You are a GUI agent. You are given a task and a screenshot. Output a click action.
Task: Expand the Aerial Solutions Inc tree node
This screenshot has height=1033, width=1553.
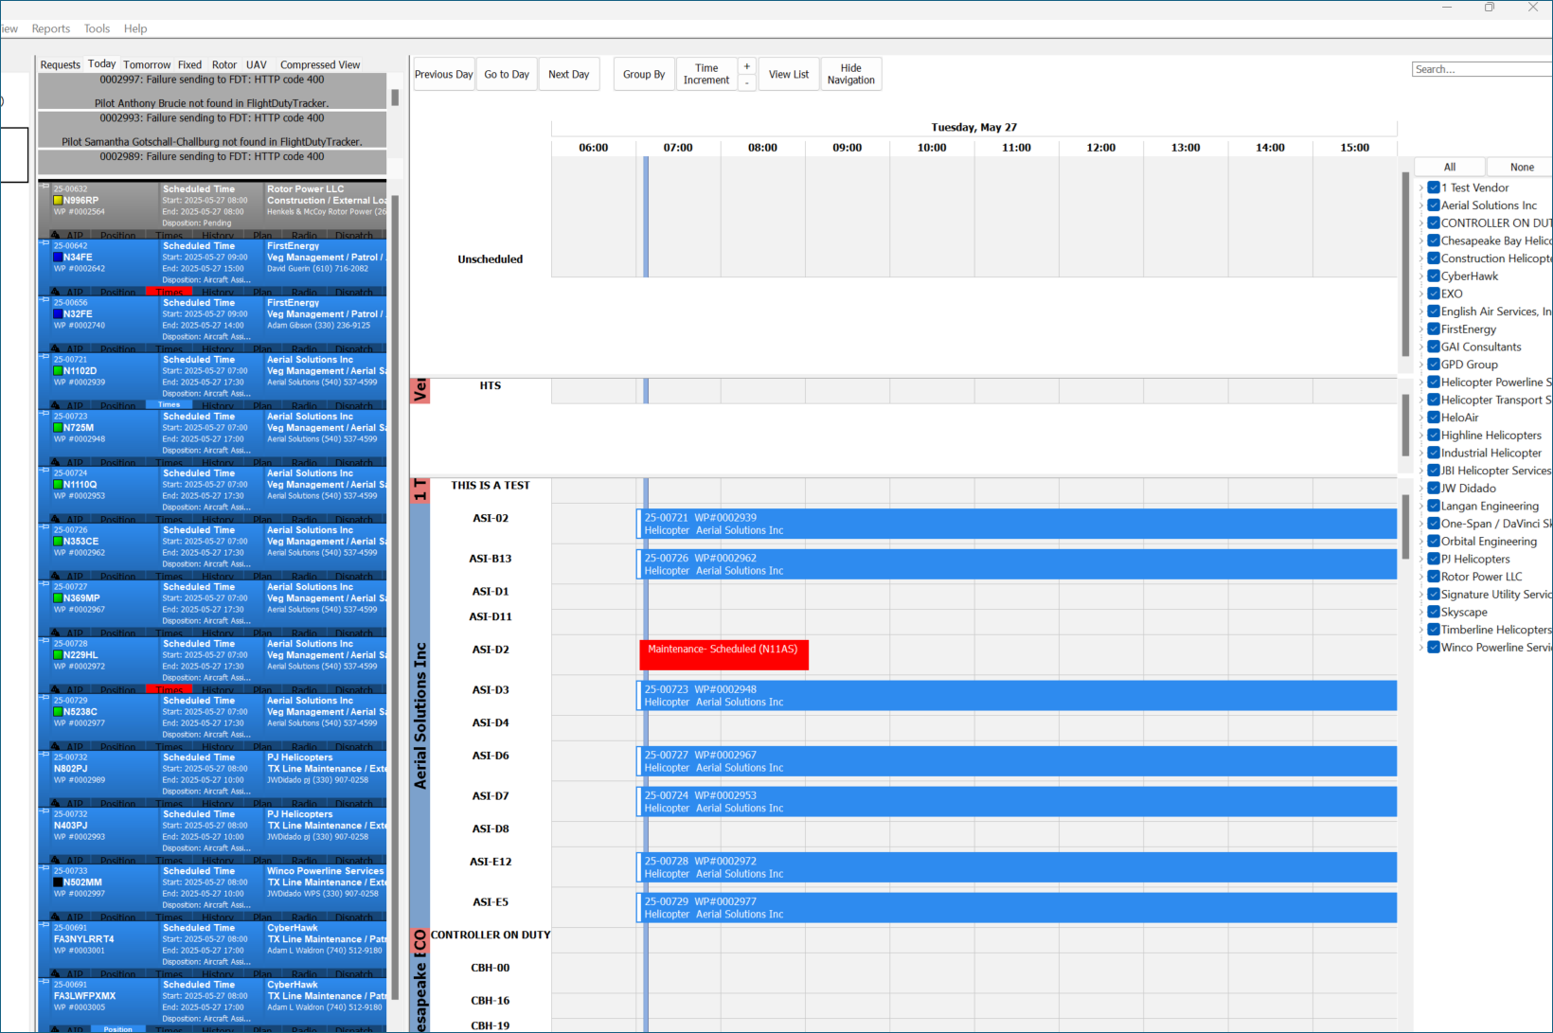1421,205
